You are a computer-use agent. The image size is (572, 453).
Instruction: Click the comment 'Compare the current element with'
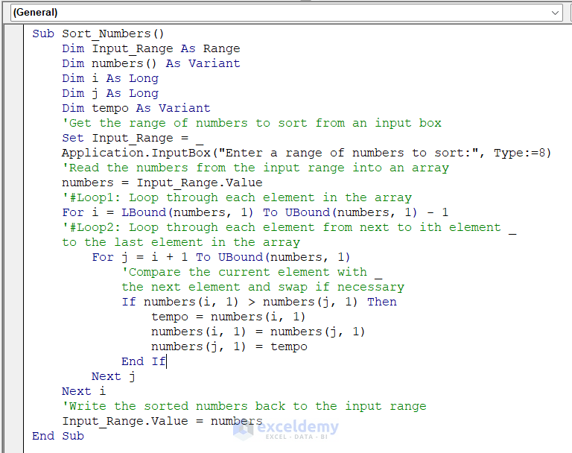252,272
